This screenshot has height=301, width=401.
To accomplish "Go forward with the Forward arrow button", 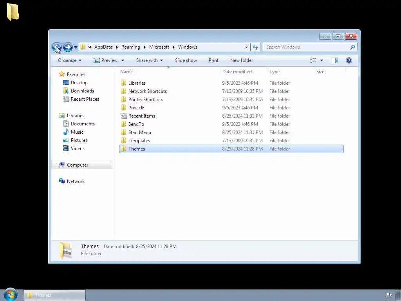I will 68,47.
